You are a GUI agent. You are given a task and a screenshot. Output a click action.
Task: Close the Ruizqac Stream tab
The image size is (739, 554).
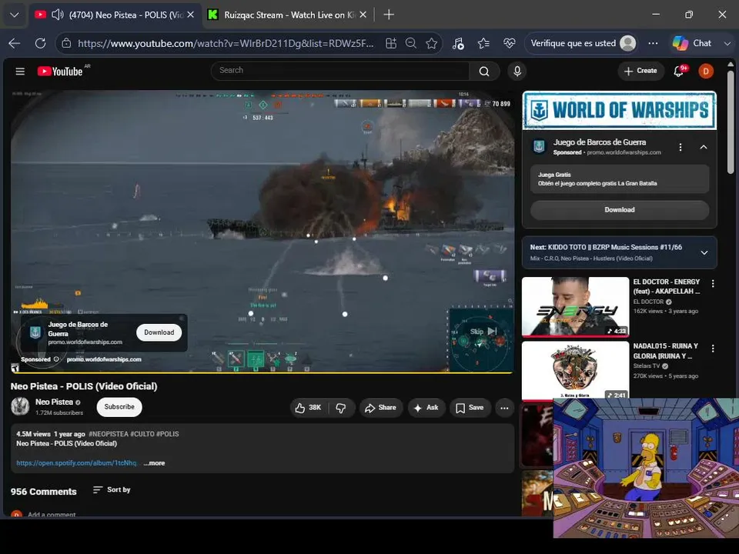click(x=363, y=15)
